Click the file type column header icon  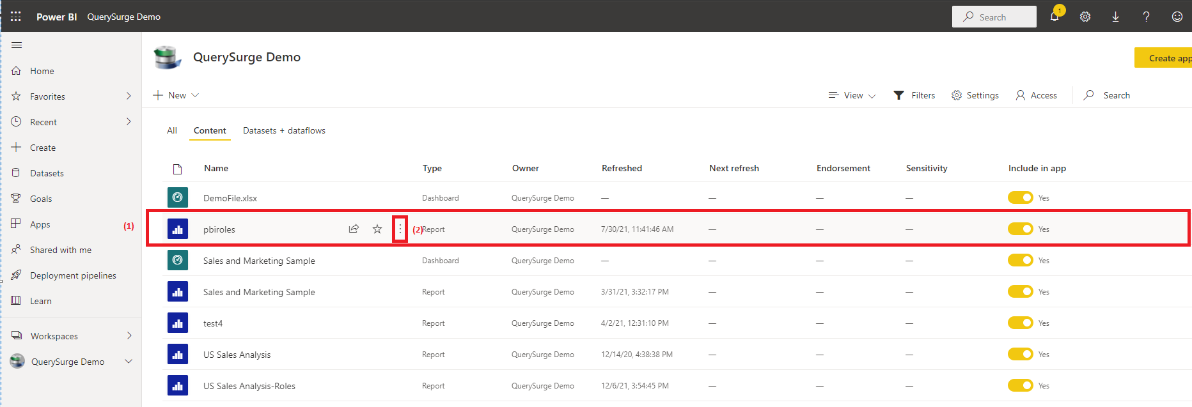point(178,169)
